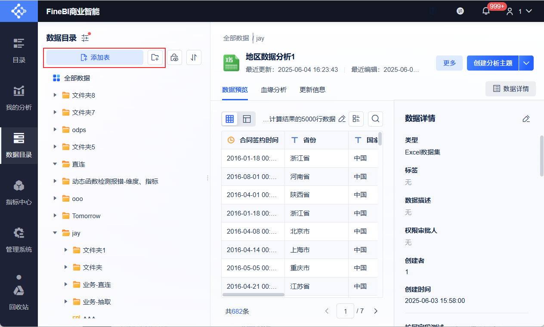
Task: Click the 江苏省 cell
Action: point(316,286)
